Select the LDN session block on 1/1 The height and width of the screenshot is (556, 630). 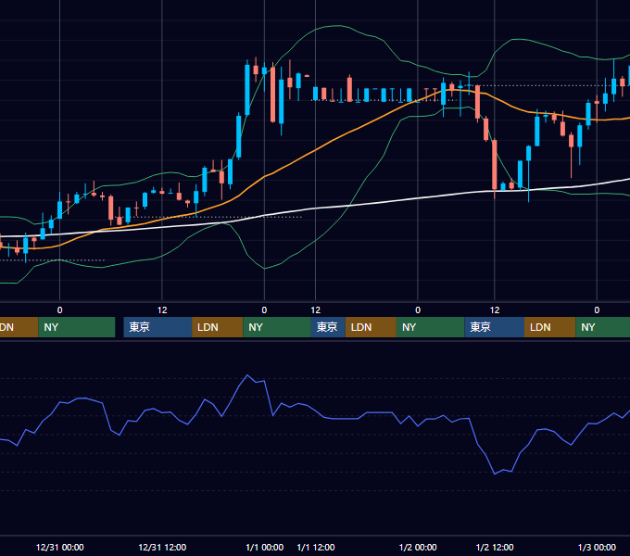(371, 327)
